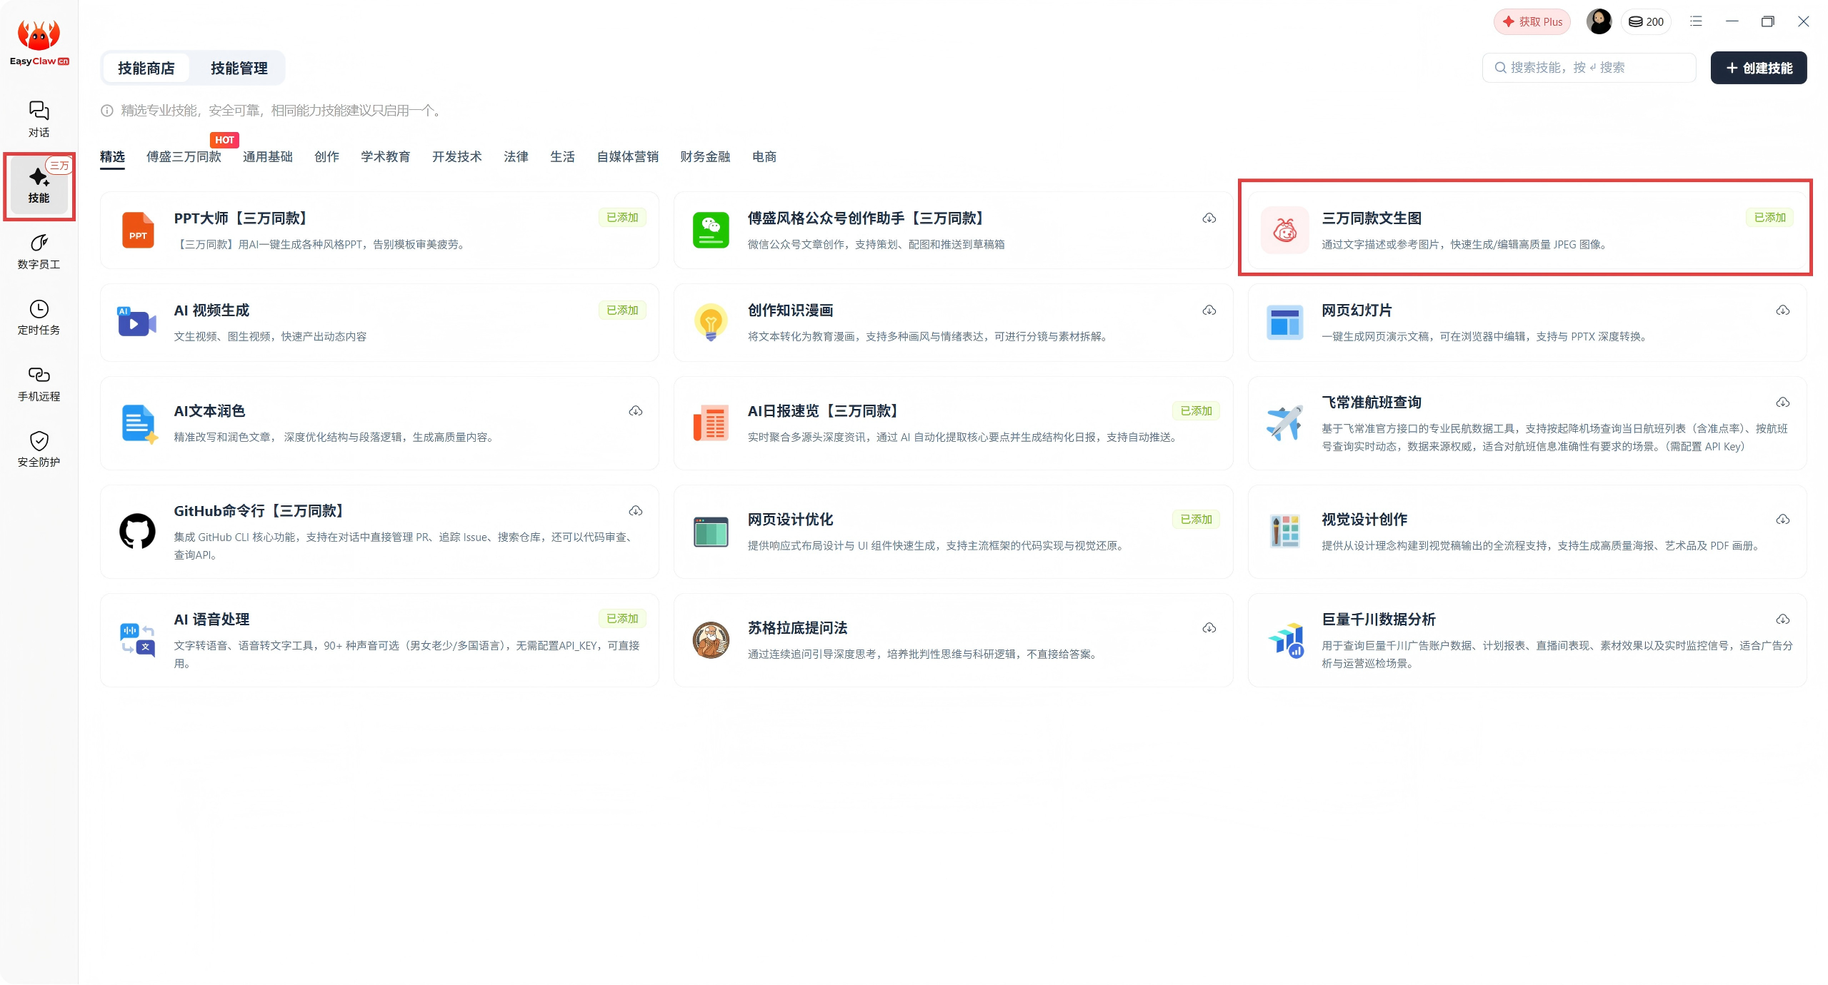Open the 对话 chat sidebar icon
Screen dimensions: 1828x985
39,118
